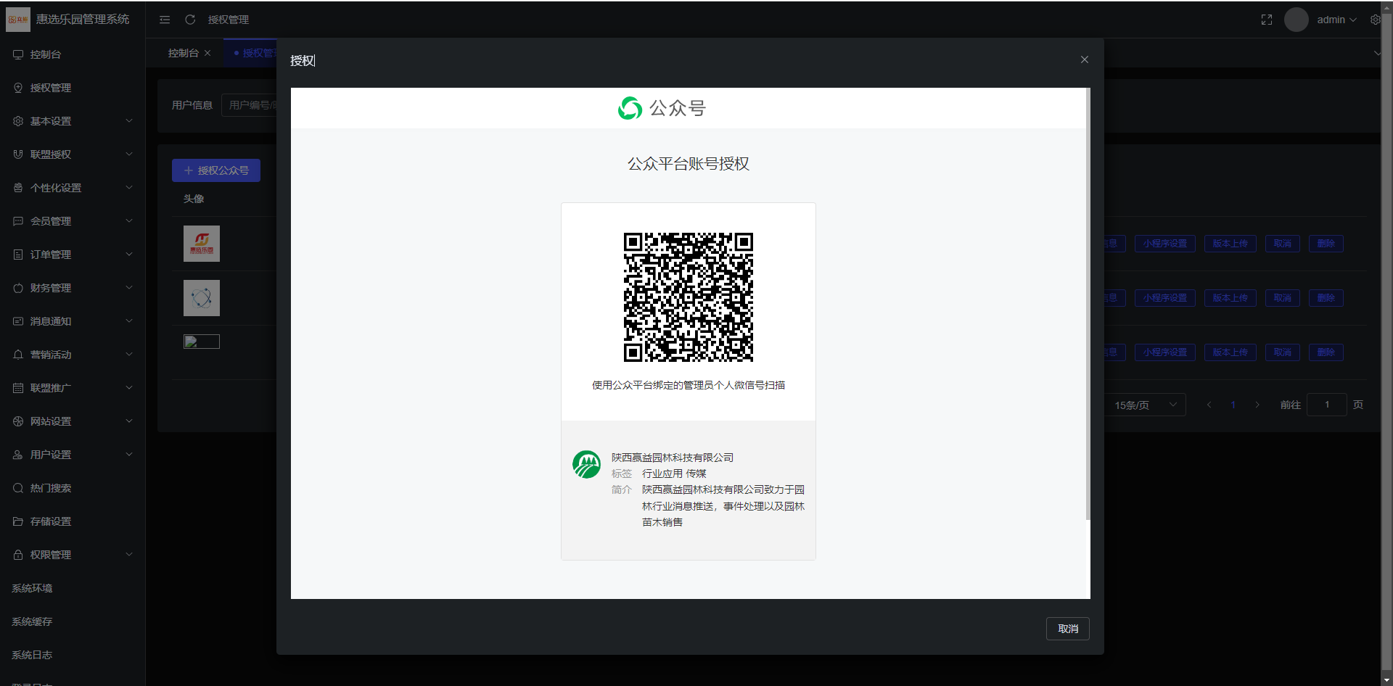Close the 授权 dialog with X
This screenshot has height=686, width=1393.
coord(1085,59)
